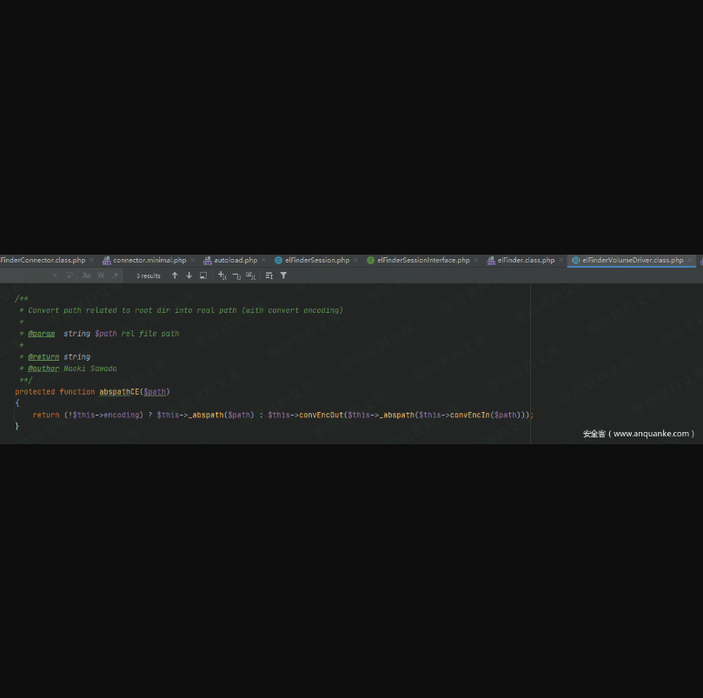Open the search filter funnel icon
This screenshot has height=698, width=703.
pos(283,276)
